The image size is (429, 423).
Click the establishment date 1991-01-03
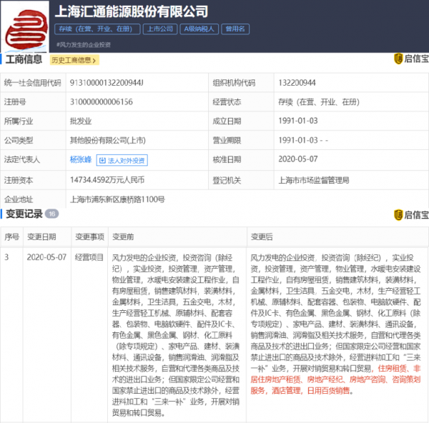298,121
